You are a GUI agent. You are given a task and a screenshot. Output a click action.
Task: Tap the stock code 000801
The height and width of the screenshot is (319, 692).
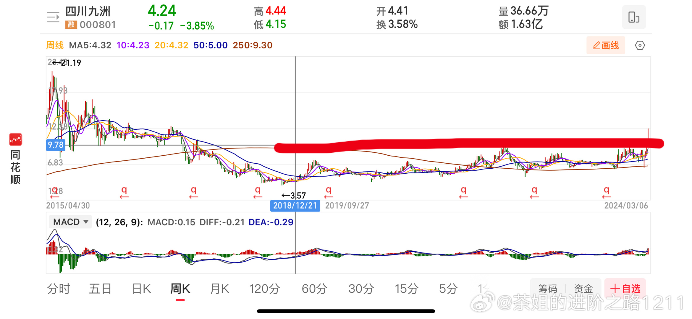98,25
